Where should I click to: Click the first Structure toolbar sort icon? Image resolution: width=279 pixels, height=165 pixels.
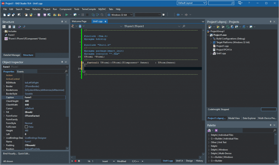(4, 27)
